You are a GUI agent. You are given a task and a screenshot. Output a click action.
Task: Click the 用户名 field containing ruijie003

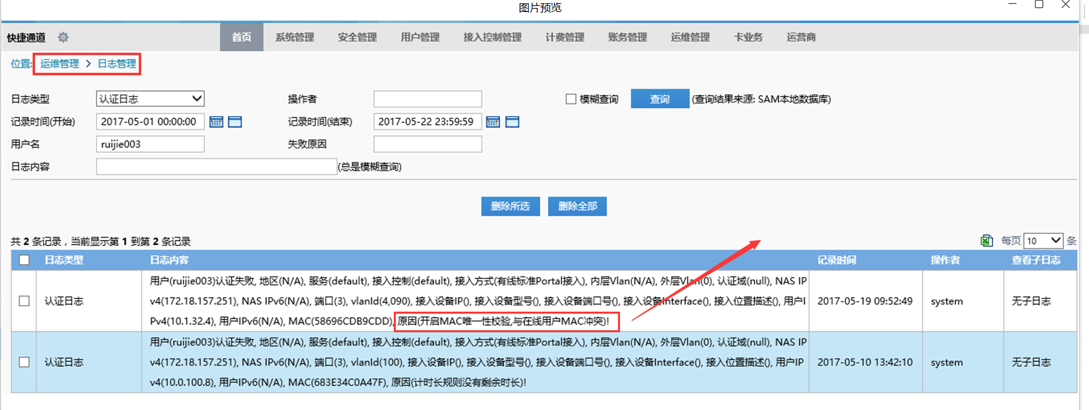(150, 144)
